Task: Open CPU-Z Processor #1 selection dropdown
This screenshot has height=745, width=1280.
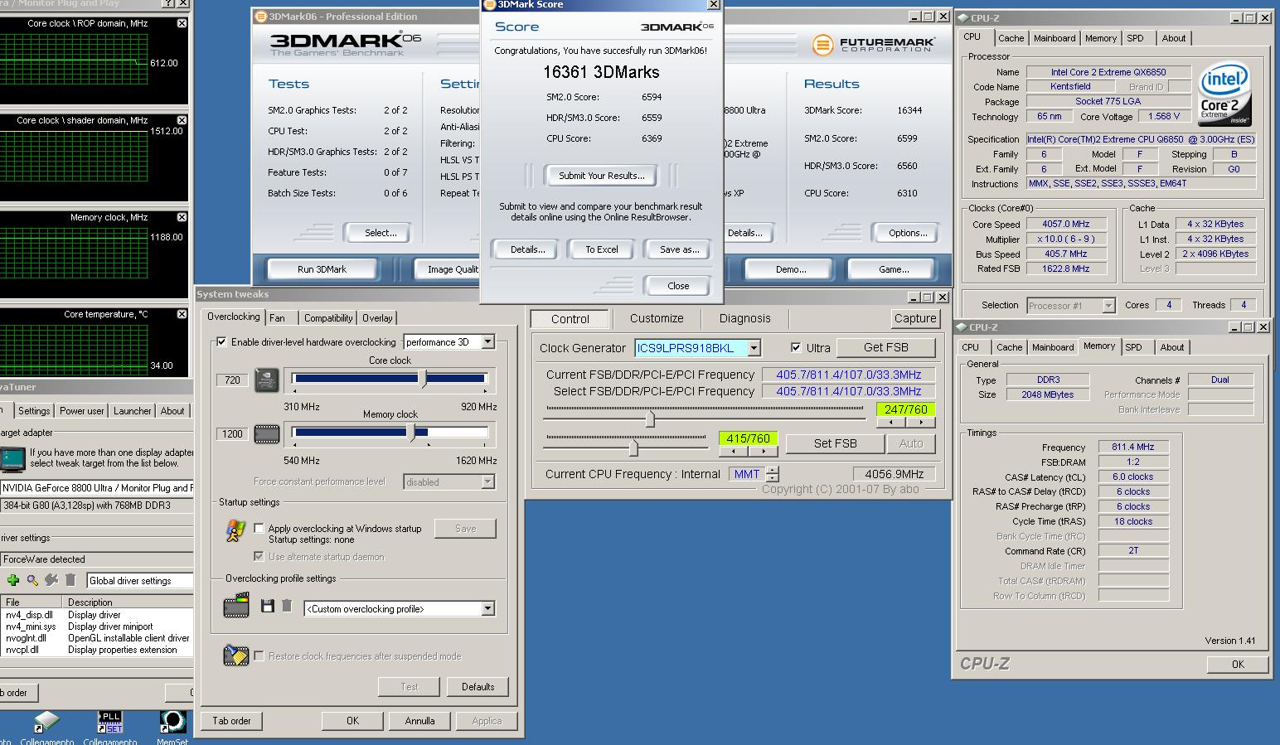Action: [1108, 306]
